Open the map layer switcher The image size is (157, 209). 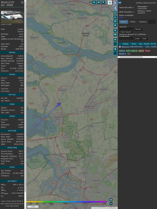tap(110, 2)
